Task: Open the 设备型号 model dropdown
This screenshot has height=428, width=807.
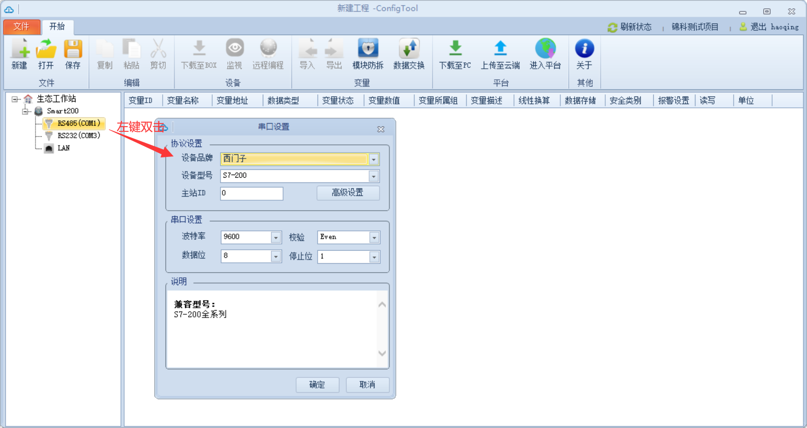Action: 374,176
